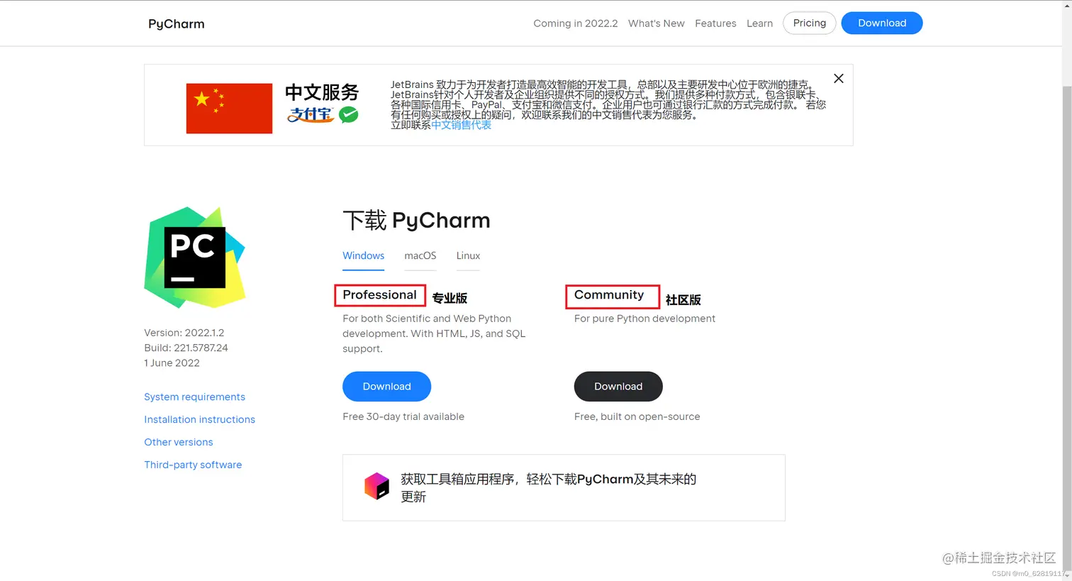Click the Build: 221.5787.24 text
Viewport: 1072px width, 581px height.
tap(186, 348)
